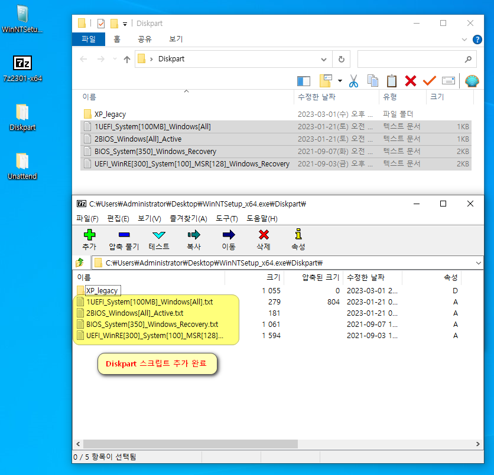Select the Diskpart desktop folder
Screen dimensions: 494x475
tap(22, 117)
